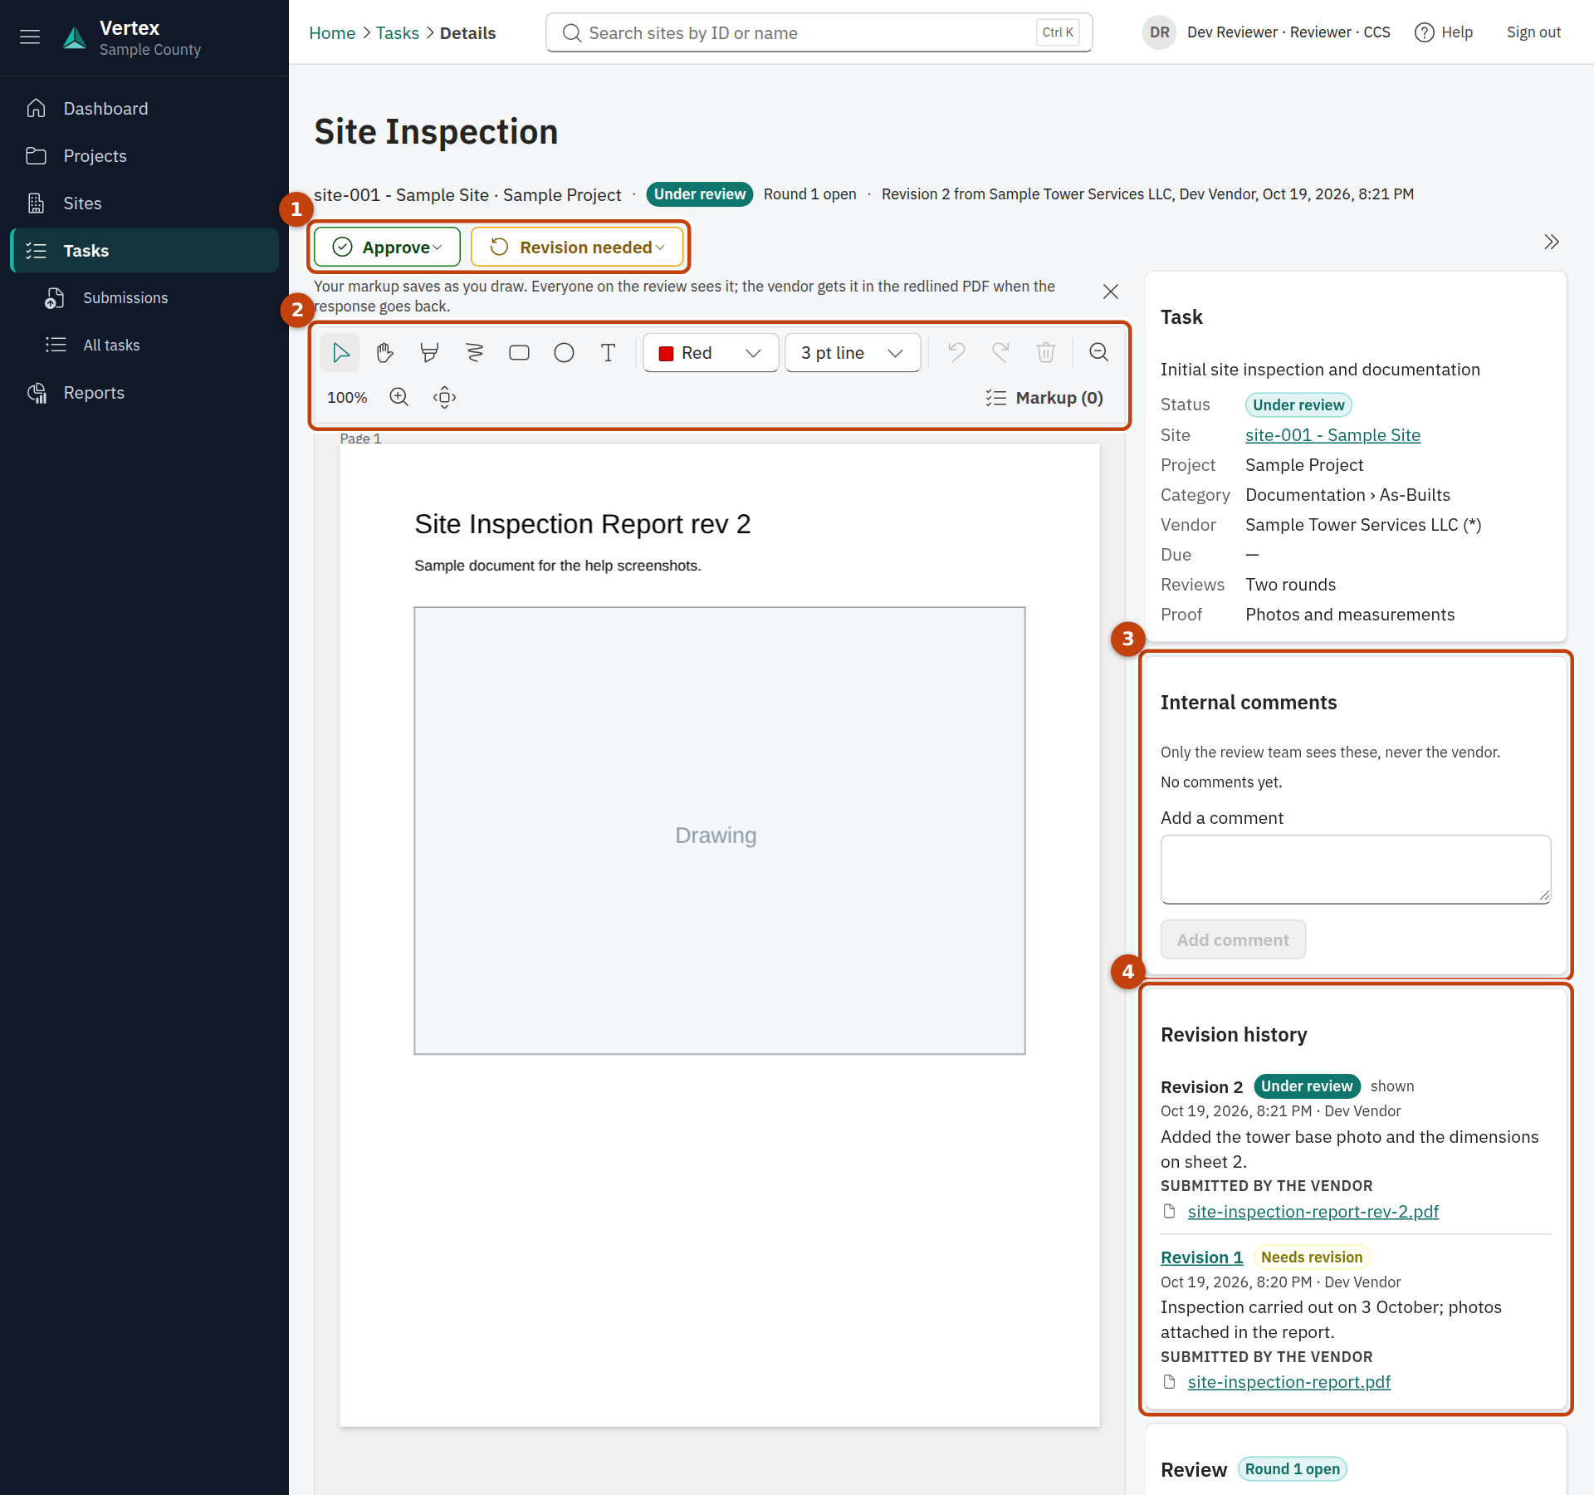Click the Under review header badge
Image resolution: width=1594 pixels, height=1495 pixels.
(x=699, y=194)
